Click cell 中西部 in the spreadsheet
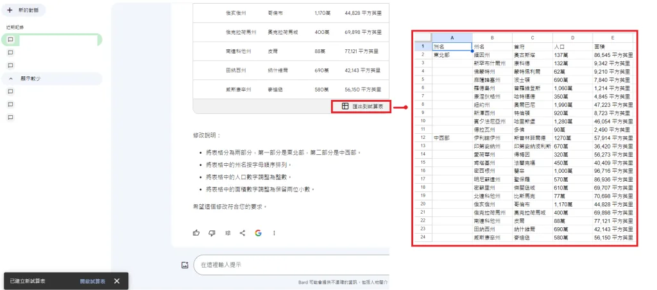657x290 pixels. pyautogui.click(x=452, y=138)
